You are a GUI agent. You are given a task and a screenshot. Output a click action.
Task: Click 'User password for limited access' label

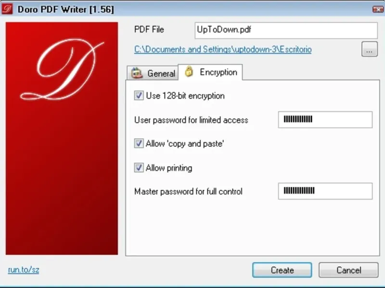coord(191,120)
